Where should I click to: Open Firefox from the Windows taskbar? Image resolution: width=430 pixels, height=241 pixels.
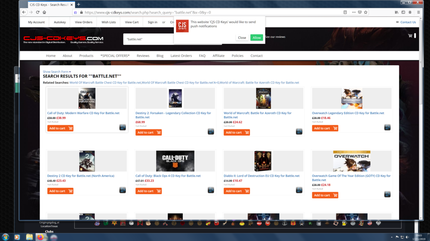pyautogui.click(x=41, y=237)
